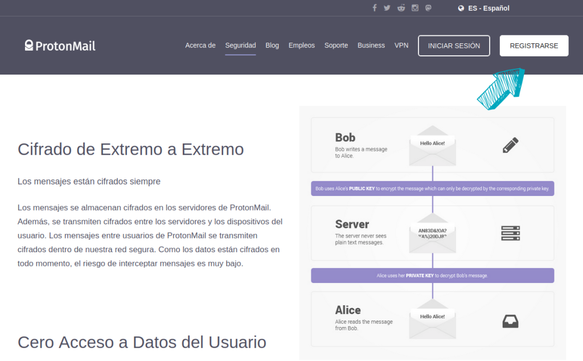
Task: Click 'Los mensajes están cifrados siempre' subtitle
Action: pyautogui.click(x=89, y=182)
